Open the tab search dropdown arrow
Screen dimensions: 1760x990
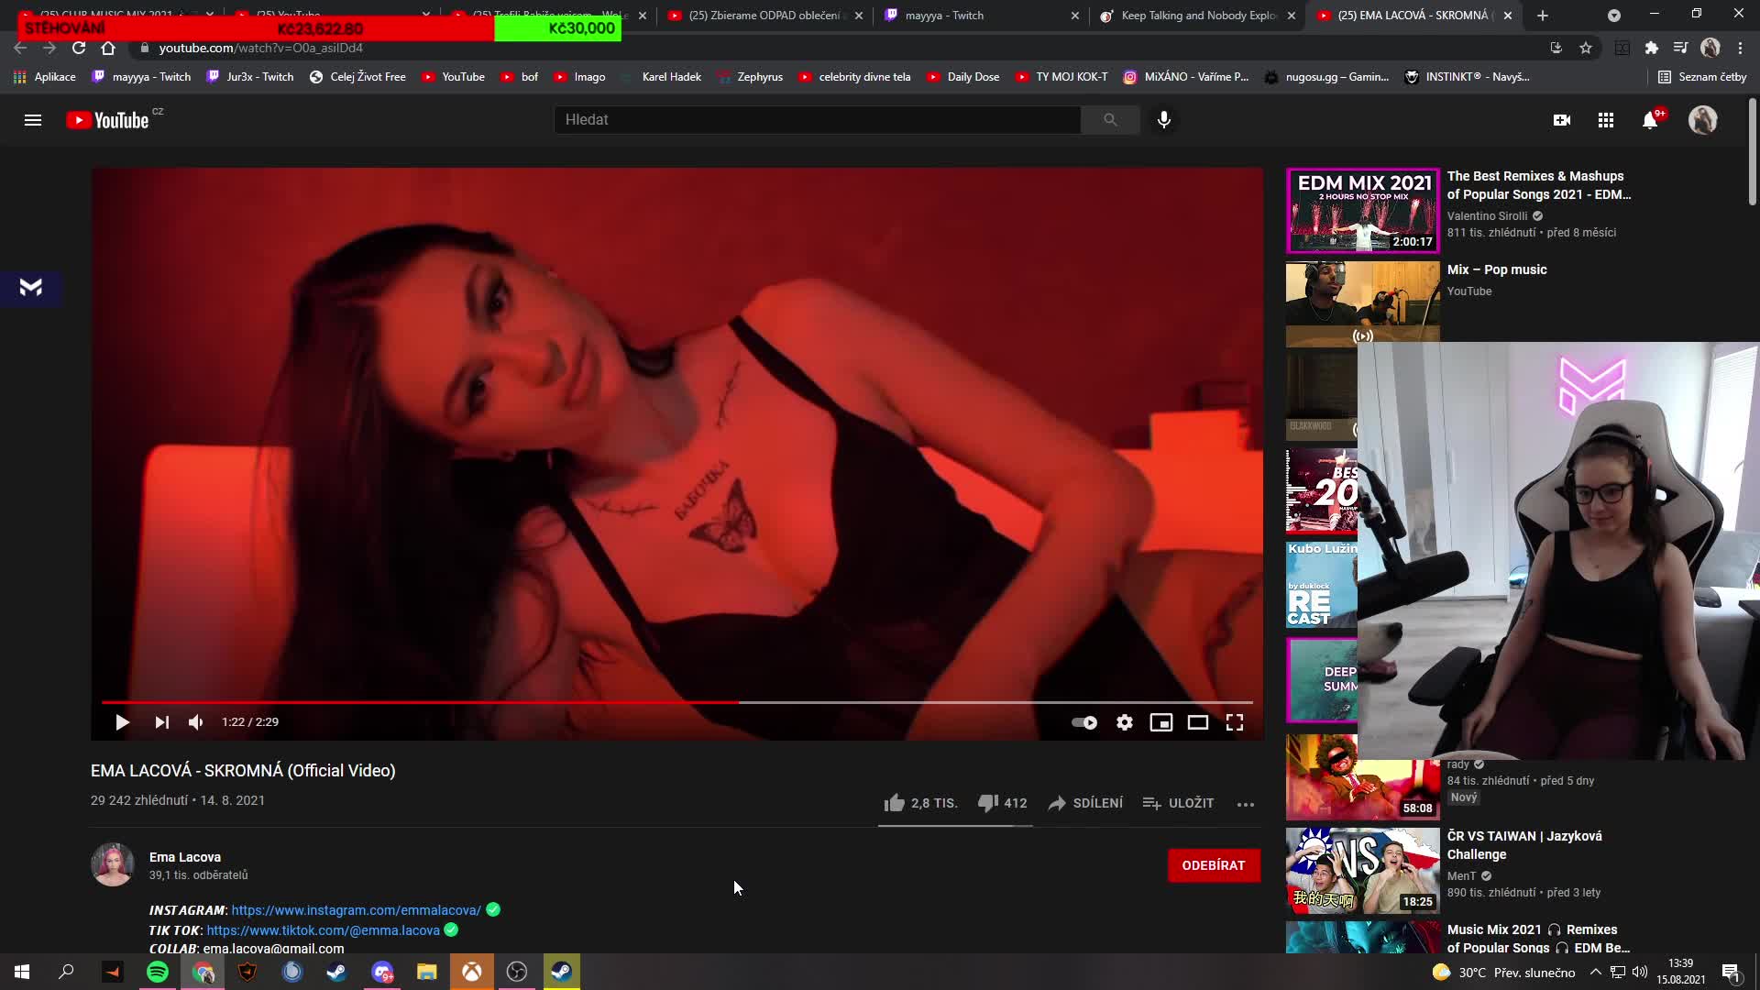[1614, 16]
